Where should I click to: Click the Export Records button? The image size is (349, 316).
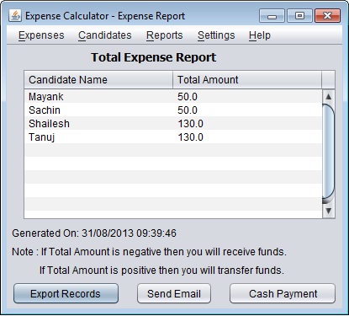click(66, 293)
